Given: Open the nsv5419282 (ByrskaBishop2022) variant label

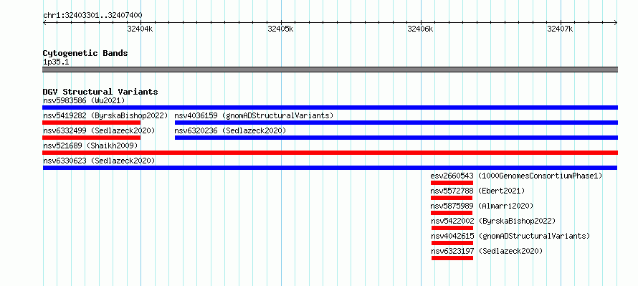Looking at the screenshot, I should [105, 115].
